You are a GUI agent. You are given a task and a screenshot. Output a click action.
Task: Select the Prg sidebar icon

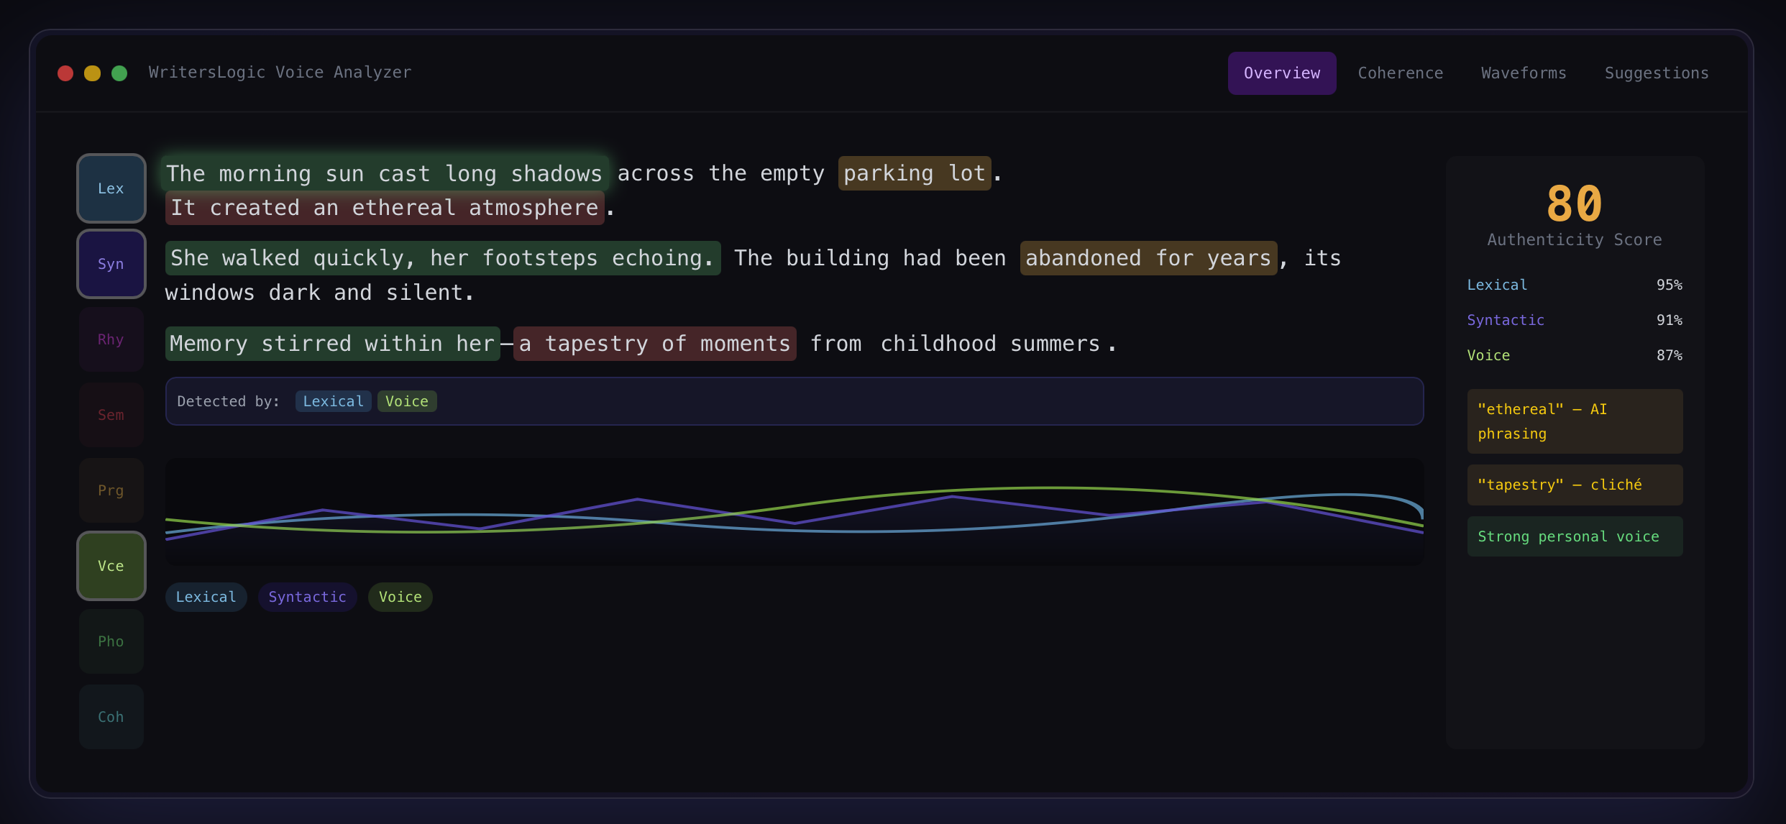(111, 490)
